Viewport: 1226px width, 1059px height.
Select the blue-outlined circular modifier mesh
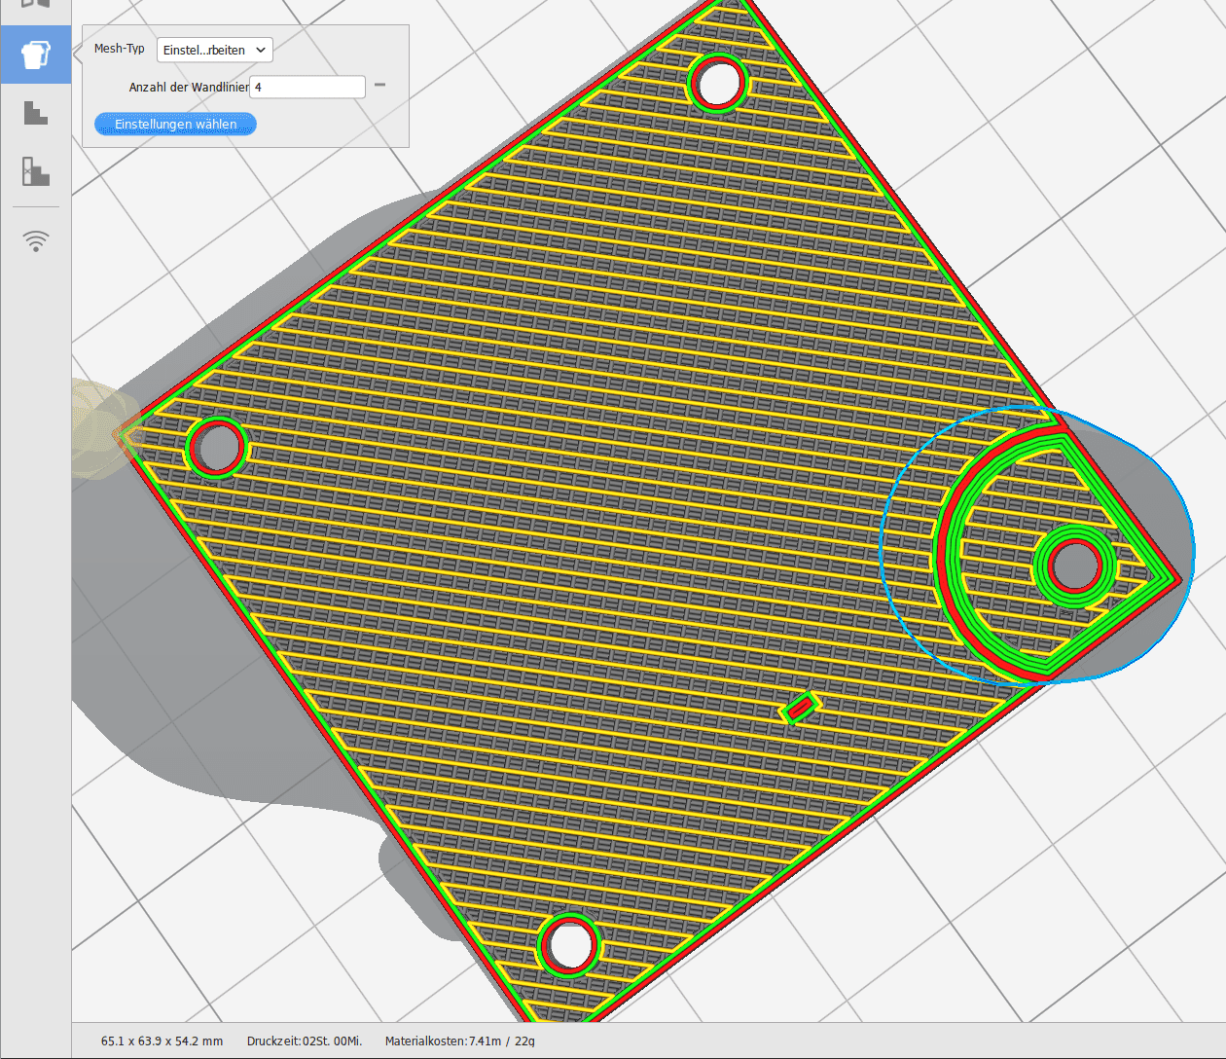click(1037, 545)
